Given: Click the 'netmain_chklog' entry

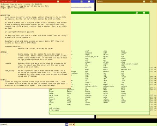Looking at the screenshot, I should point(91,86).
